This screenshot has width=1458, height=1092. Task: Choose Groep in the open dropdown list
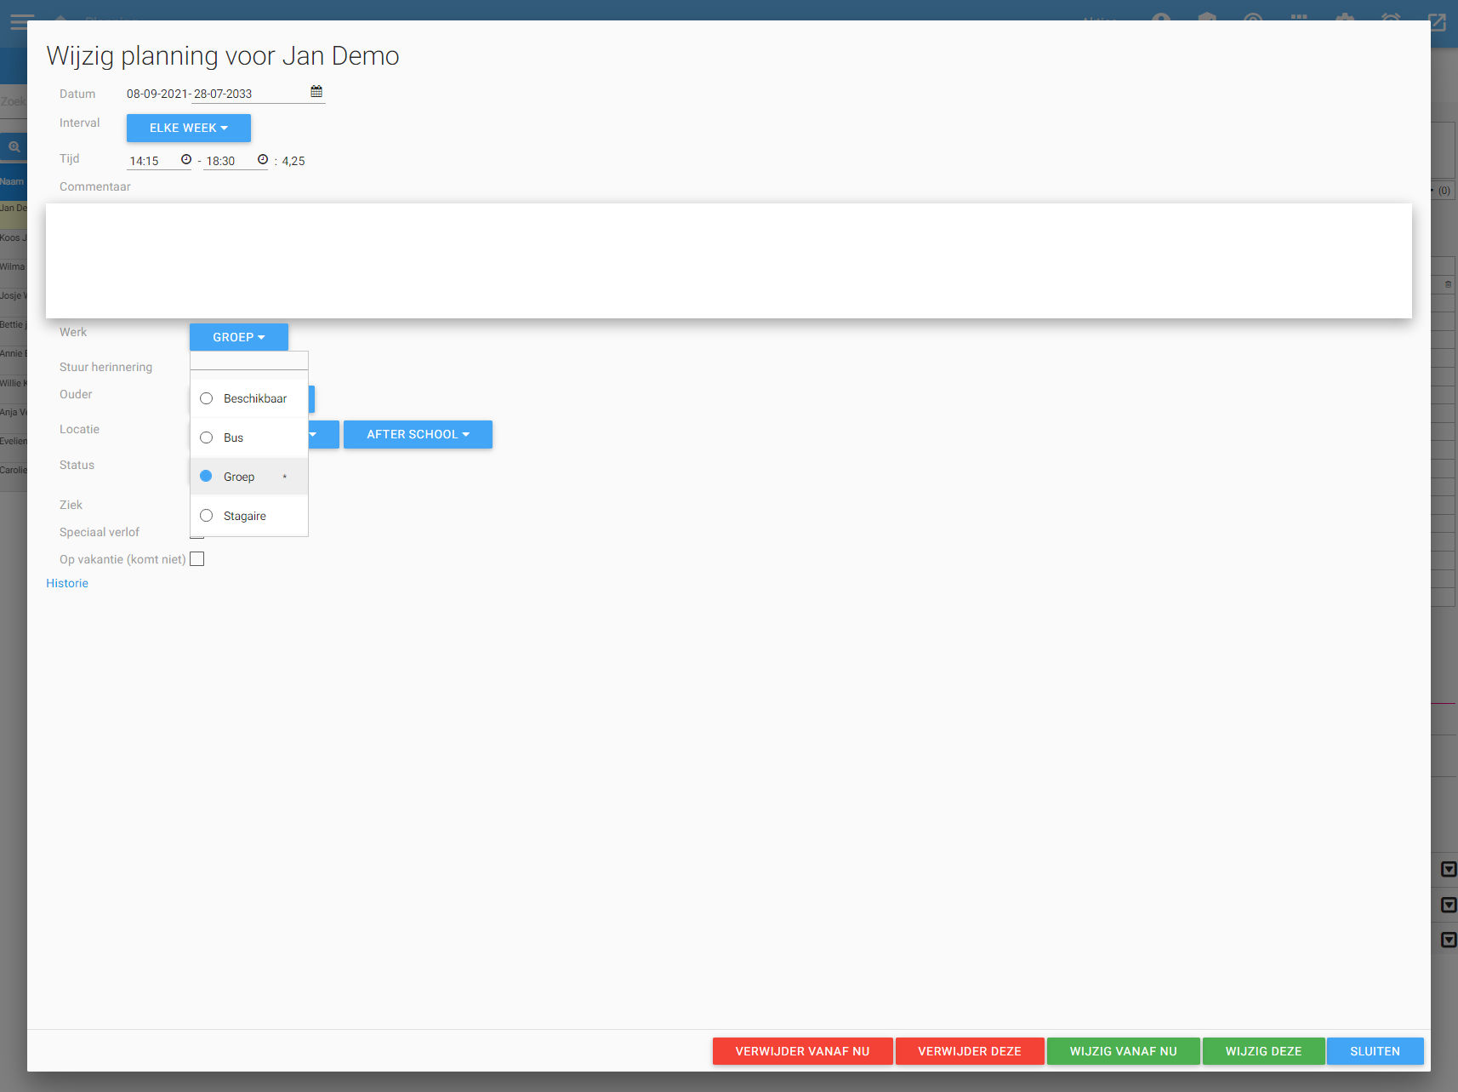coord(238,477)
